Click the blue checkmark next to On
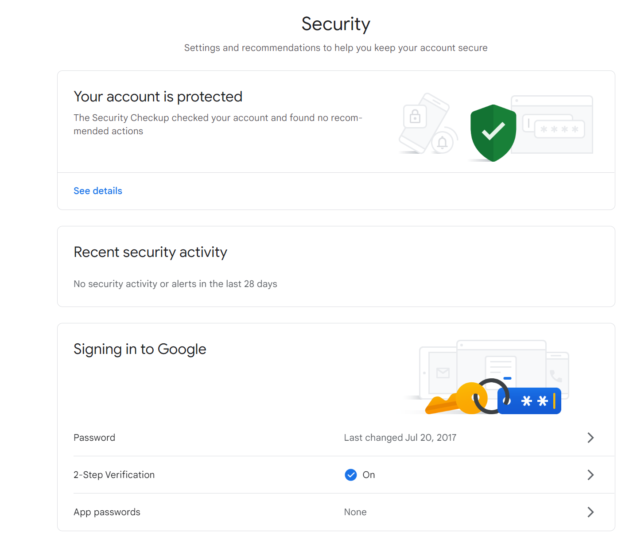The image size is (641, 540). (350, 474)
